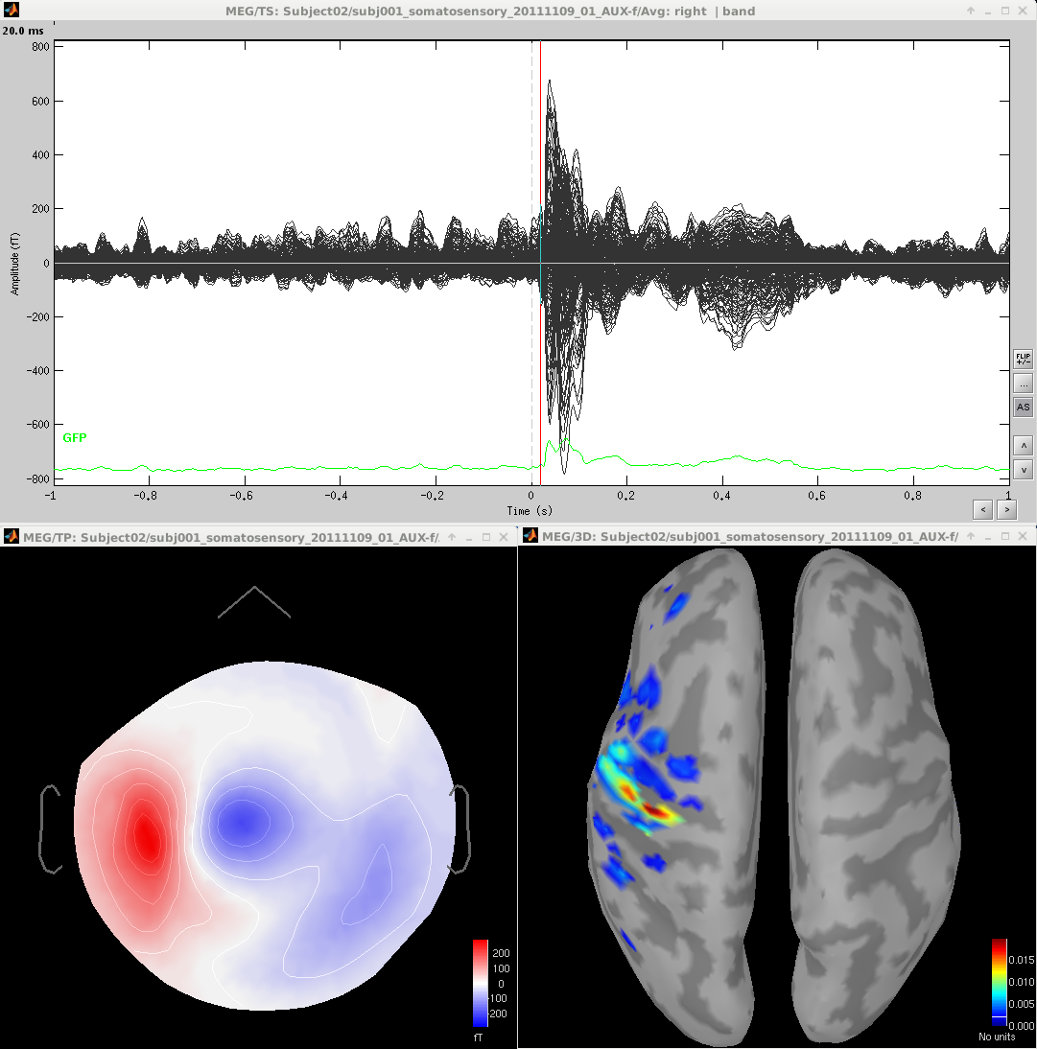Screen dimensions: 1037x1049
Task: Click the MATLAB icon in MEG/TP window title
Action: tap(11, 536)
